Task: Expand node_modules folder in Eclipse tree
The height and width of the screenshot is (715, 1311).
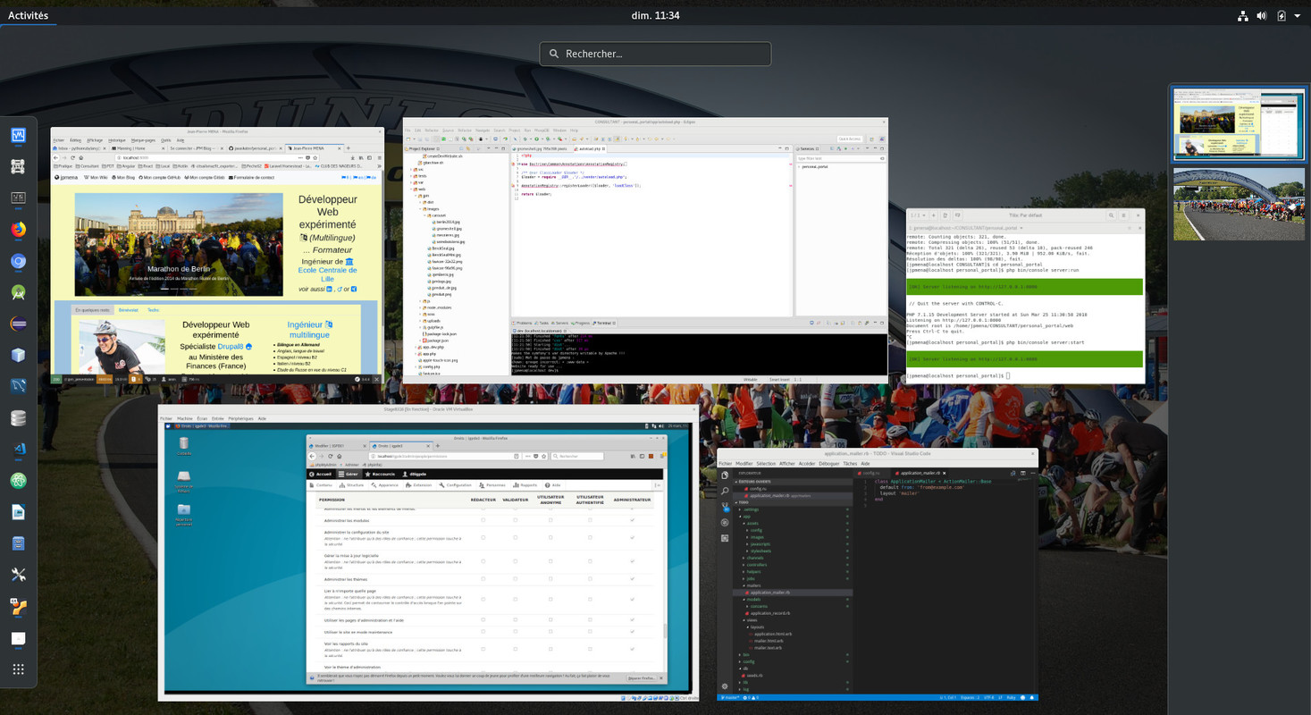Action: (x=420, y=307)
